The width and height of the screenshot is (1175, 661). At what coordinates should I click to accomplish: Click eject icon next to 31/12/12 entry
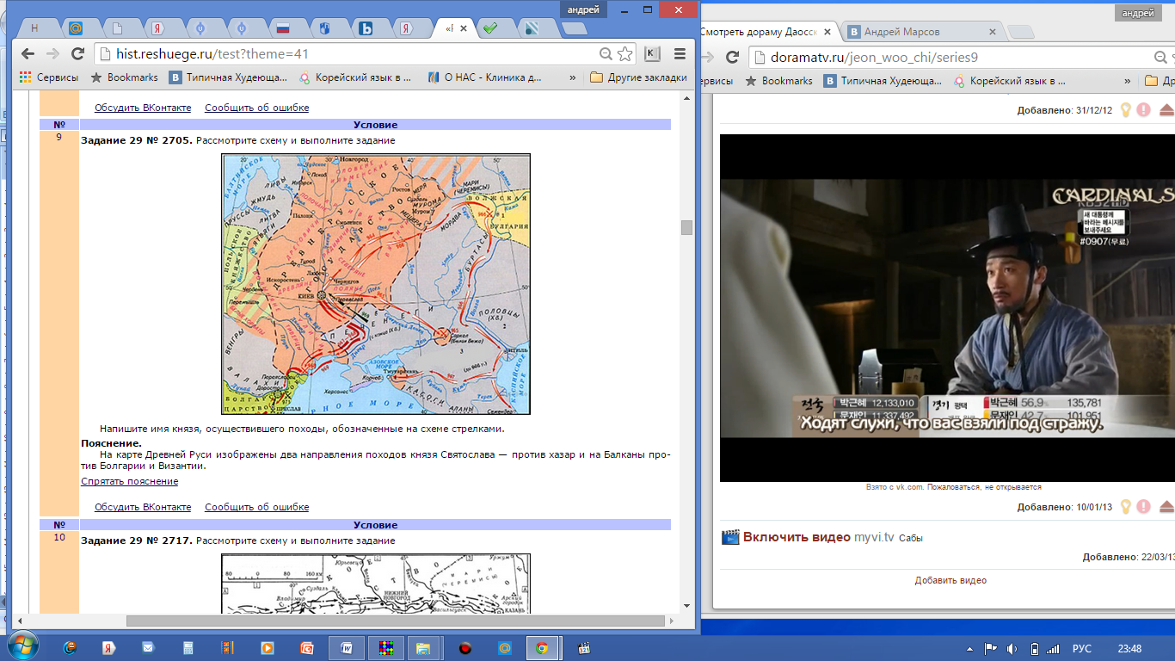(x=1166, y=109)
